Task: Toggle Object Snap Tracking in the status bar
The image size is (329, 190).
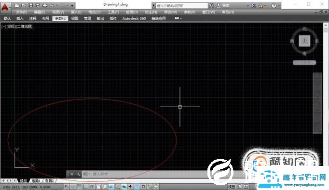Action: click(x=111, y=187)
